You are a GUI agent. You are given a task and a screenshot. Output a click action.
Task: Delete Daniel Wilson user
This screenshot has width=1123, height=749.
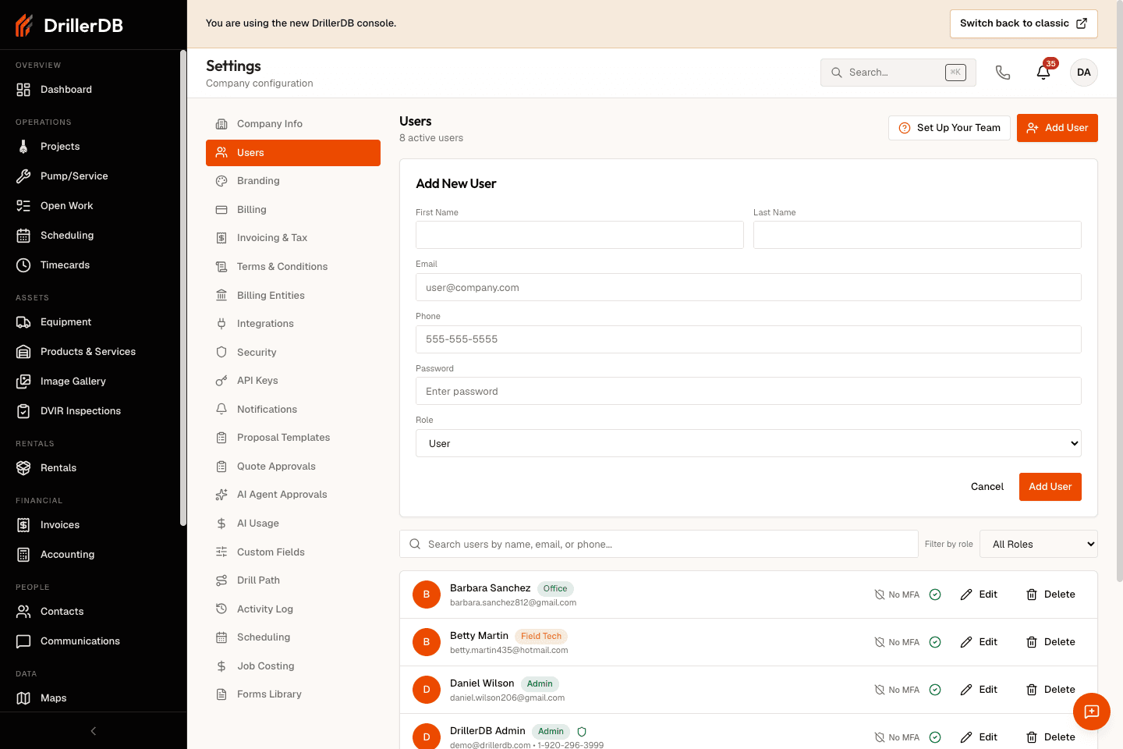[1050, 690]
